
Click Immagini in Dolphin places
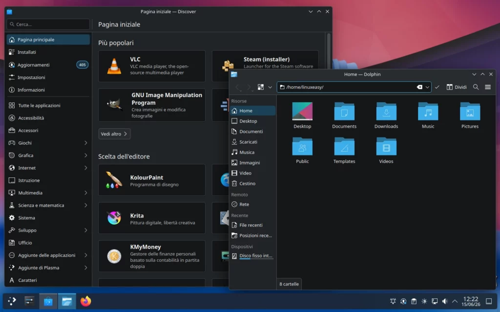coord(252,163)
